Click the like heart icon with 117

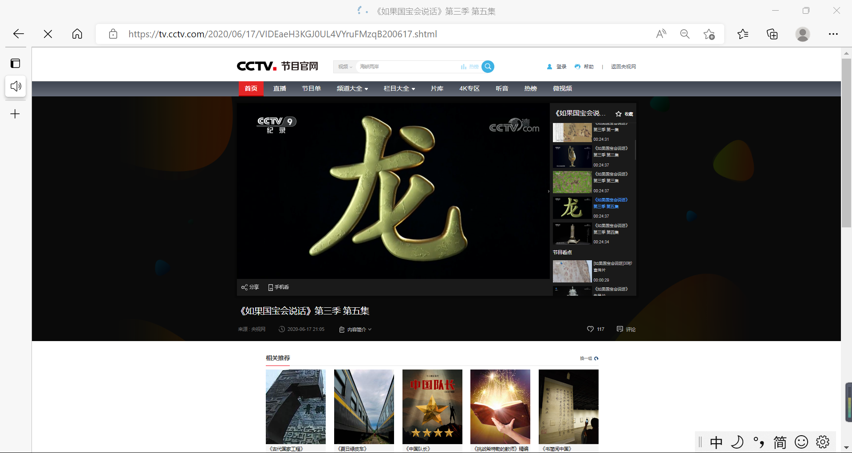590,329
